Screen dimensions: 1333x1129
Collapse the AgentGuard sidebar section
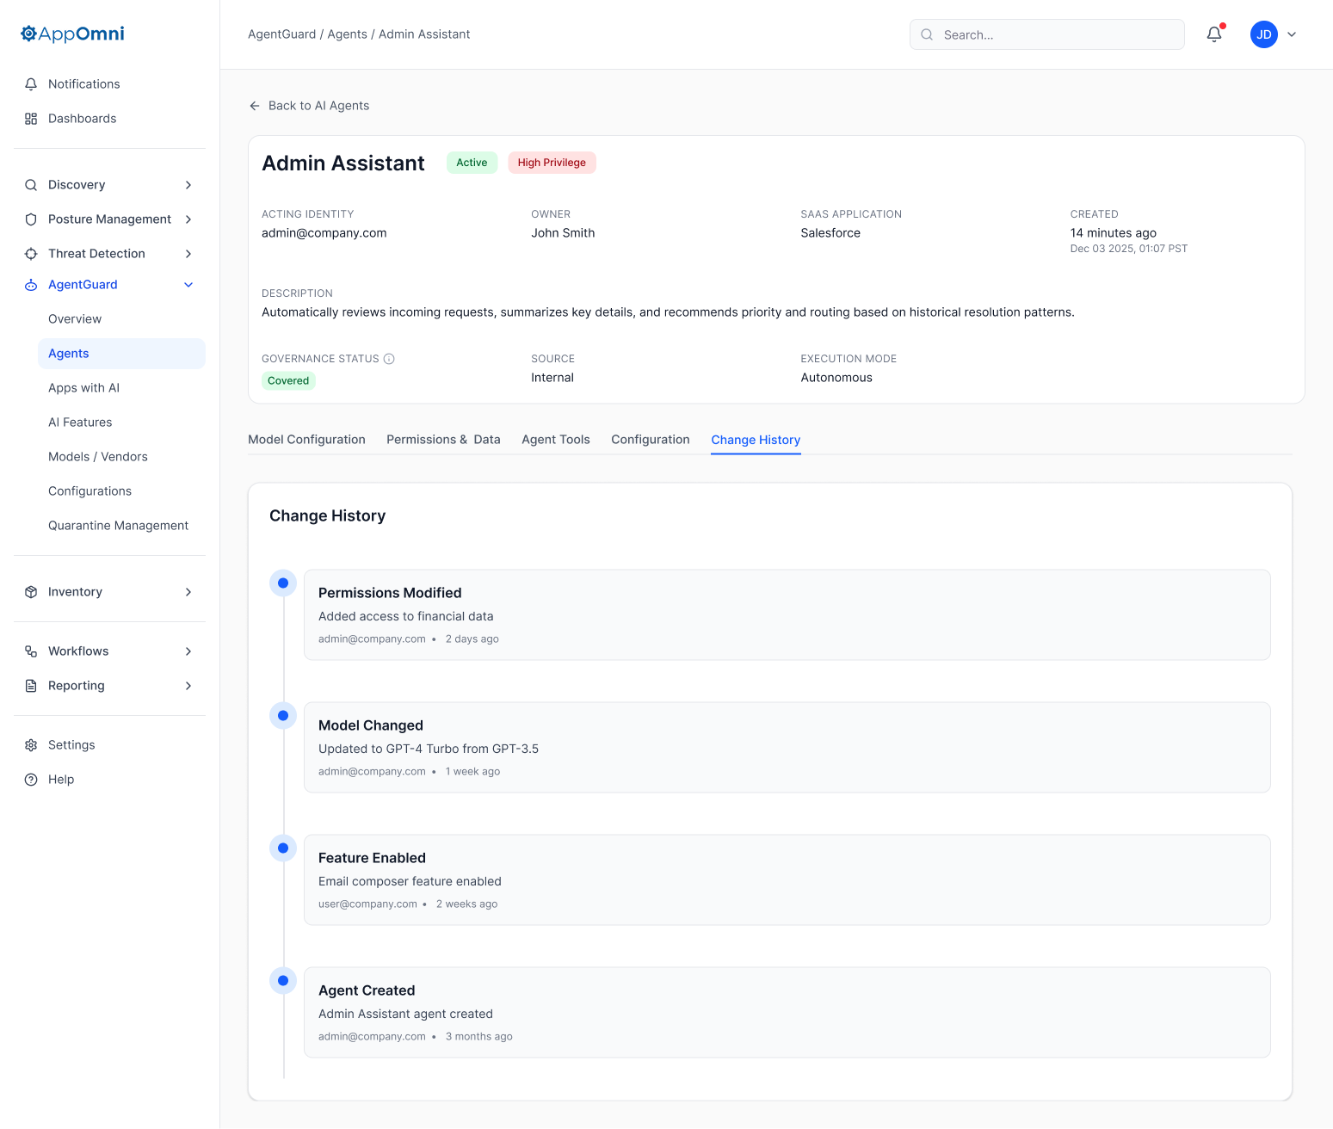point(188,285)
